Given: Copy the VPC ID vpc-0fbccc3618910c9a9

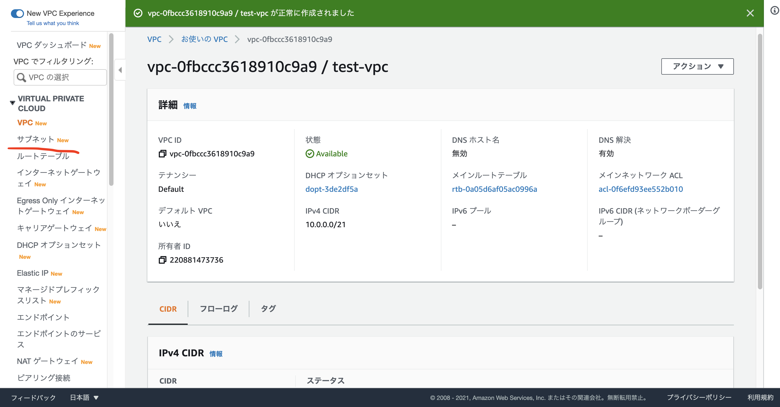Looking at the screenshot, I should point(162,153).
